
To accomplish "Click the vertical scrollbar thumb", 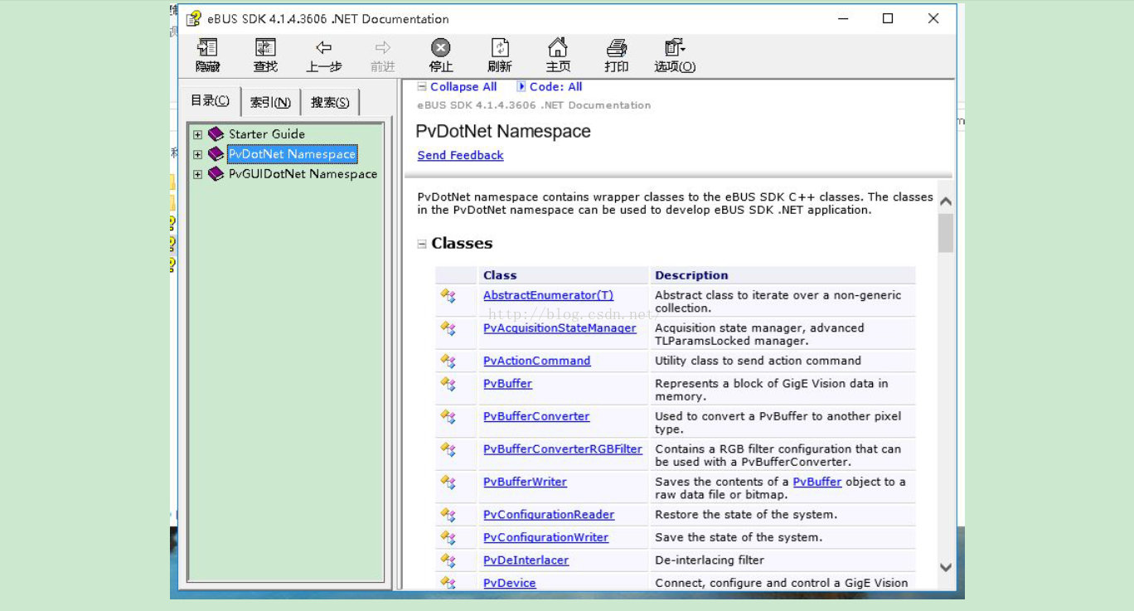I will point(946,233).
